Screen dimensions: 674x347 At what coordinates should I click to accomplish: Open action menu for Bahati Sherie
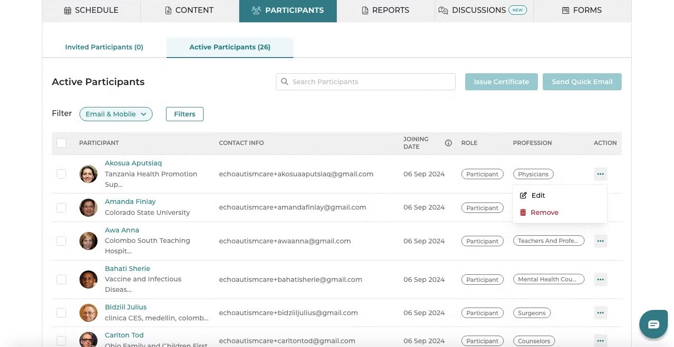click(600, 280)
